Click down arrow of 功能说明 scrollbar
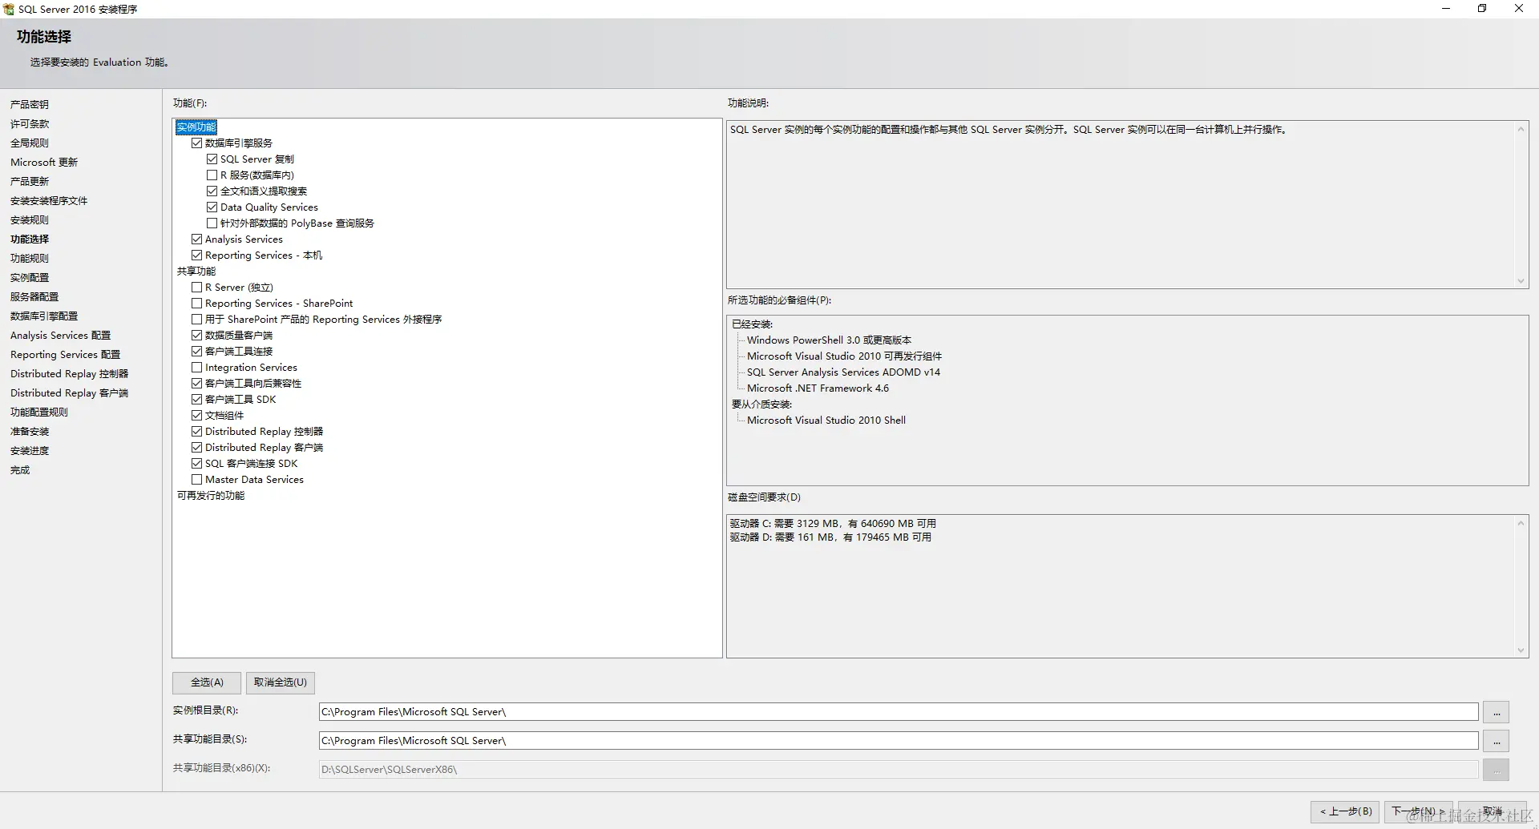Image resolution: width=1539 pixels, height=829 pixels. coord(1521,280)
